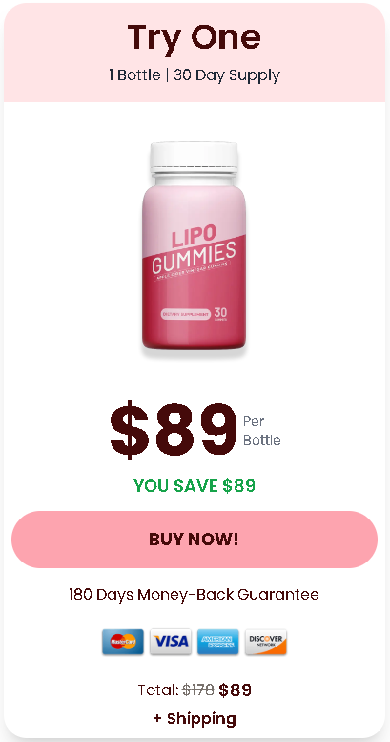Click the large $89 price
Screen dimensions: 390x742
click(173, 430)
